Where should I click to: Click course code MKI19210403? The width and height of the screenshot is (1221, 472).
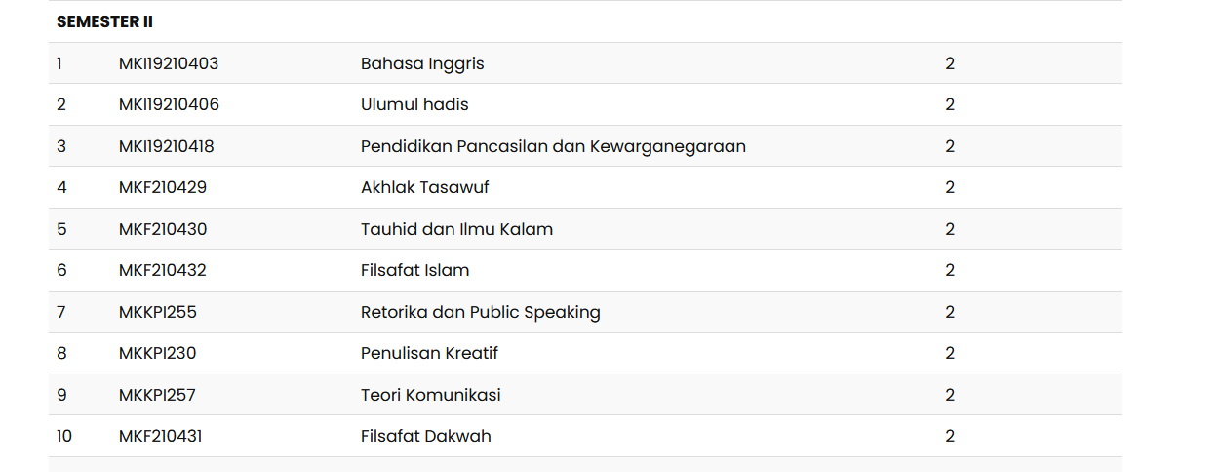[x=169, y=63]
